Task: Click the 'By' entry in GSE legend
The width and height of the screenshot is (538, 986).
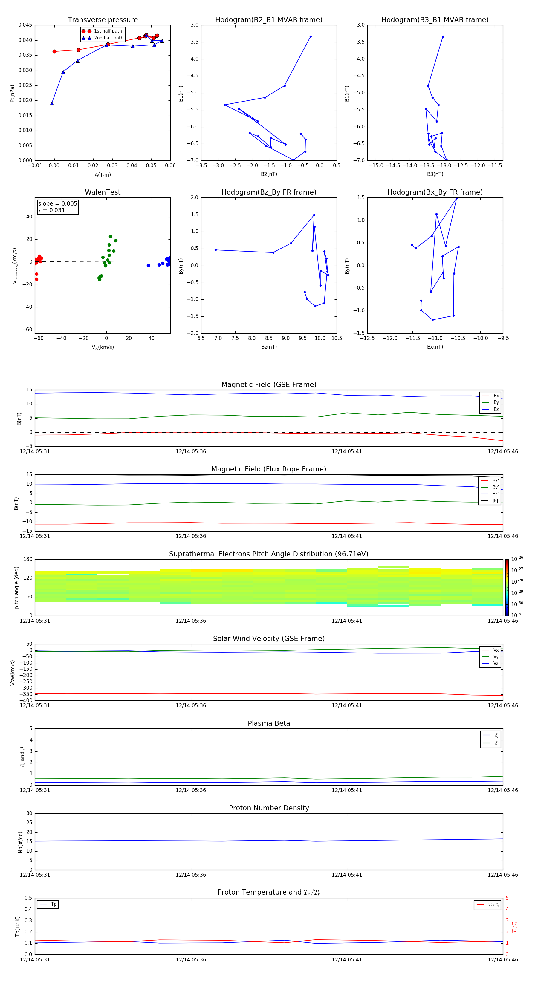Action: (x=490, y=402)
